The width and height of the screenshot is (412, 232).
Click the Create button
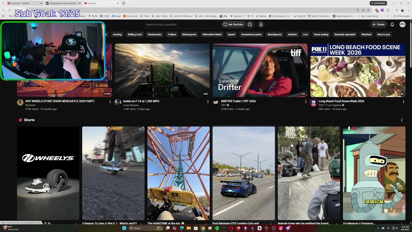(379, 24)
